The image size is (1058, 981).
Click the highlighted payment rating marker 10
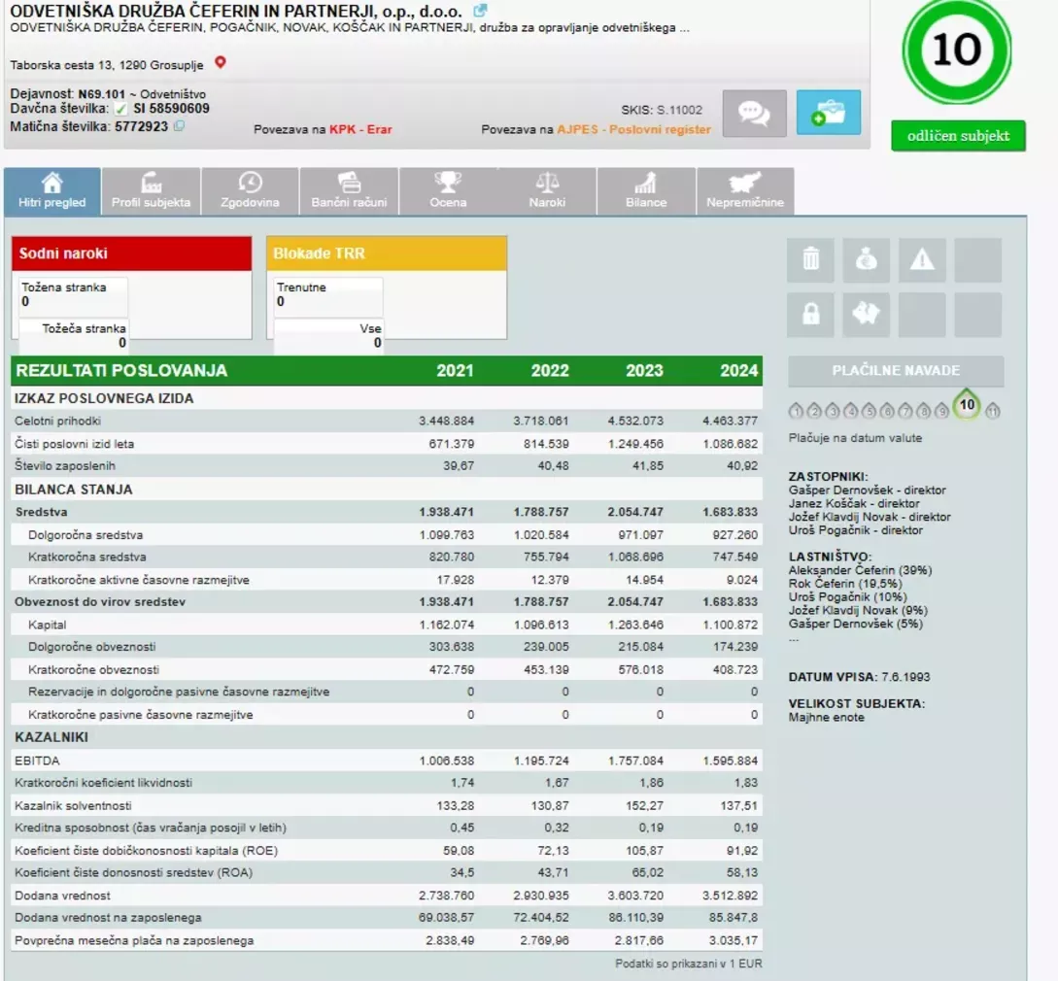click(x=967, y=405)
